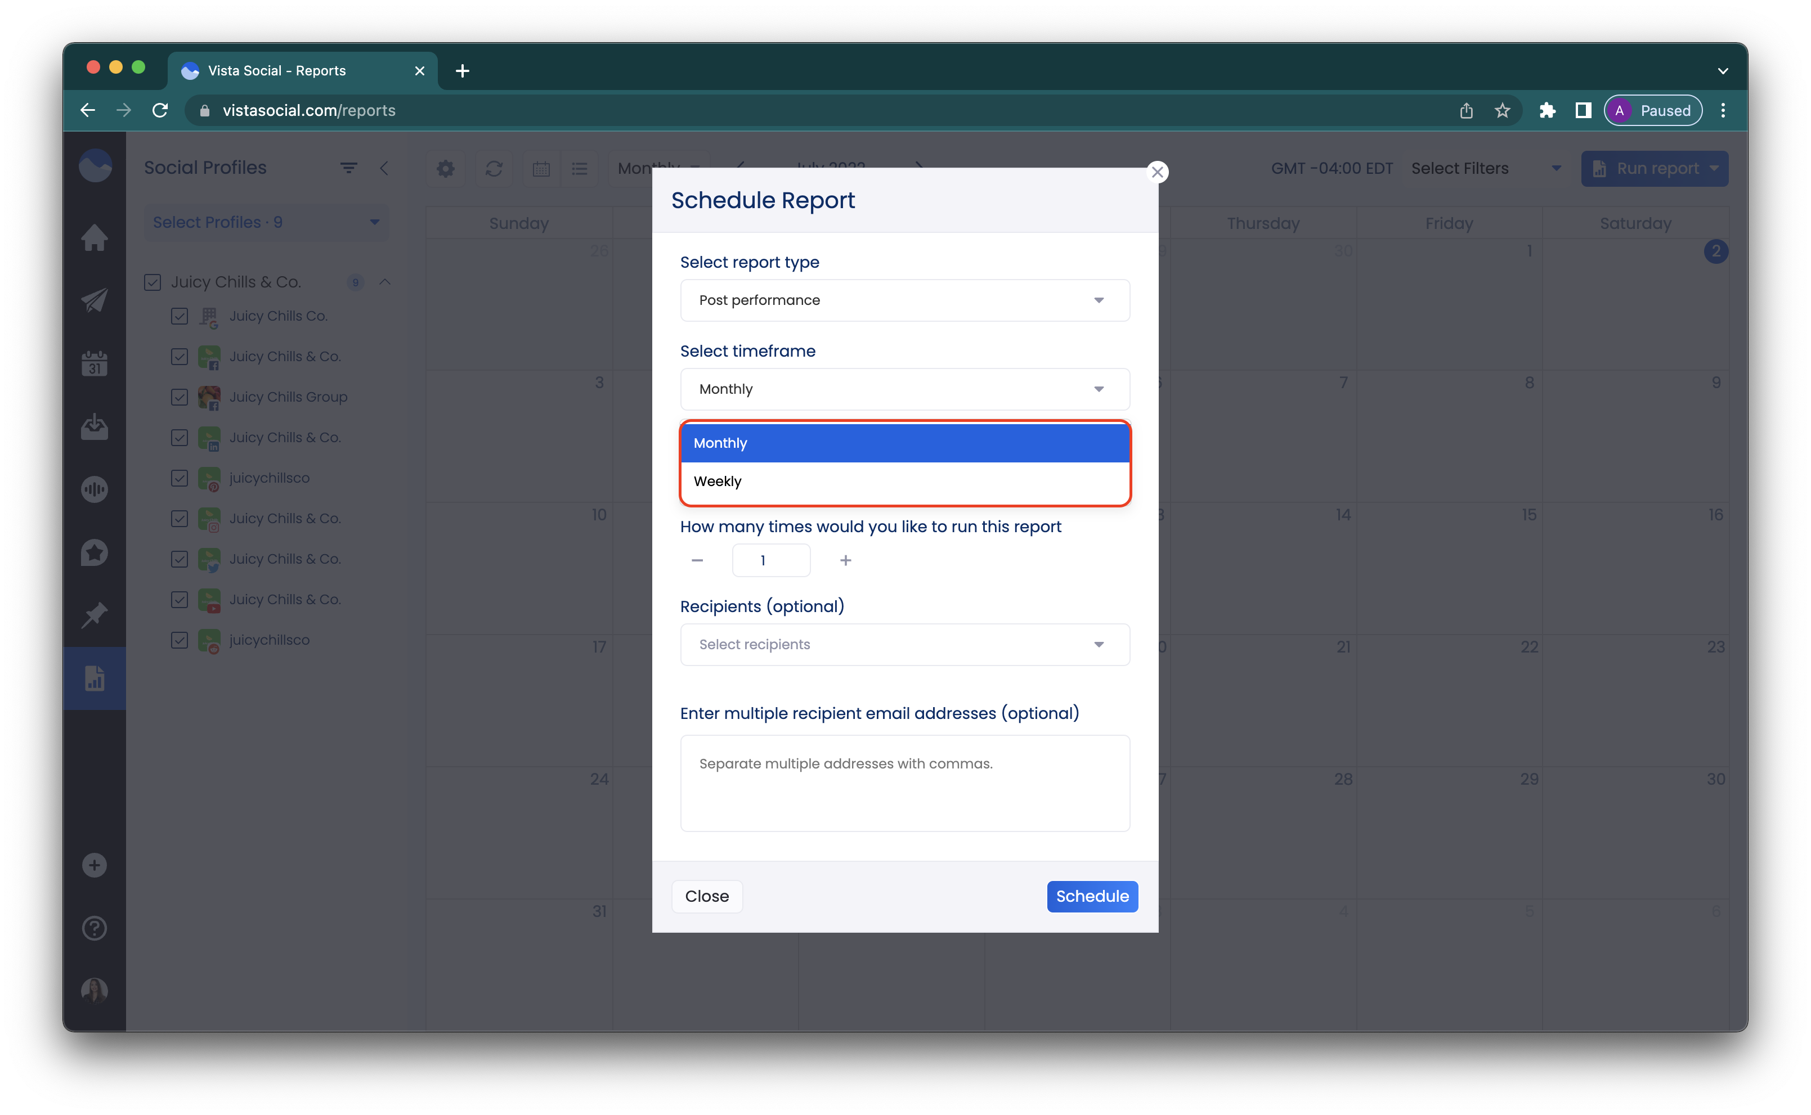Close the Schedule Report dialog with X
Viewport: 1811px width, 1115px height.
tap(1158, 172)
